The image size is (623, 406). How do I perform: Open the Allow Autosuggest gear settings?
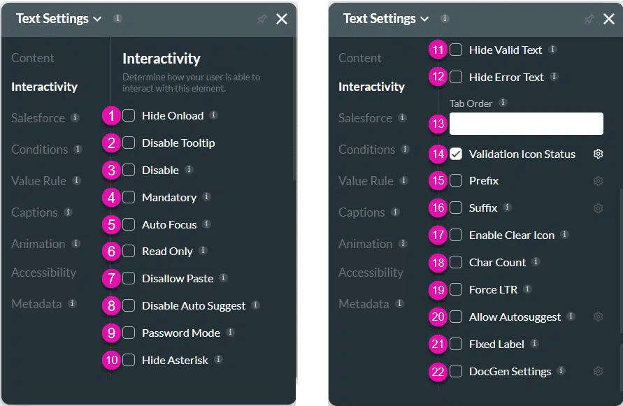(599, 317)
